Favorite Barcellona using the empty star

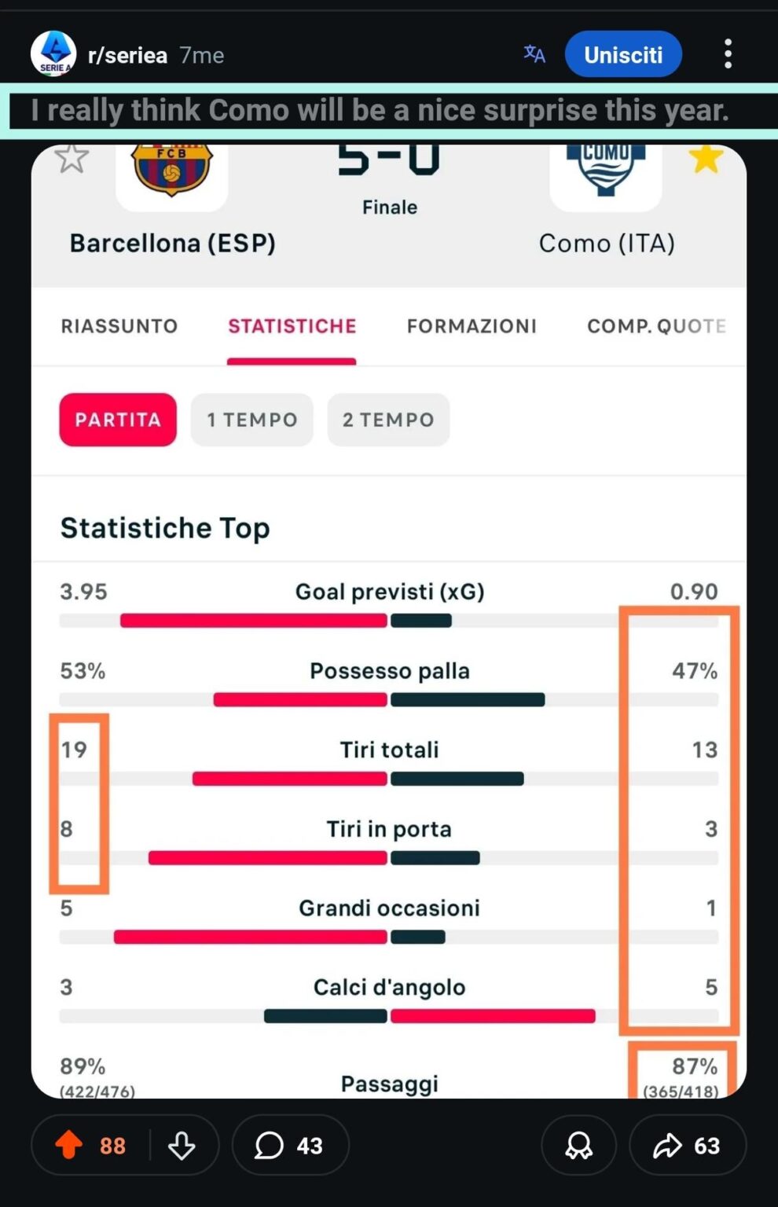pos(72,157)
